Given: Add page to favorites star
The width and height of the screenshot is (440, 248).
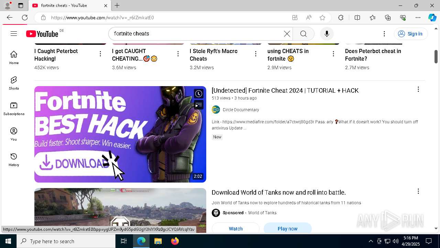Looking at the screenshot, I should pos(322,18).
